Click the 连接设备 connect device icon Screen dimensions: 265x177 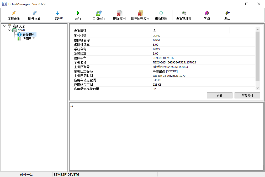14,13
